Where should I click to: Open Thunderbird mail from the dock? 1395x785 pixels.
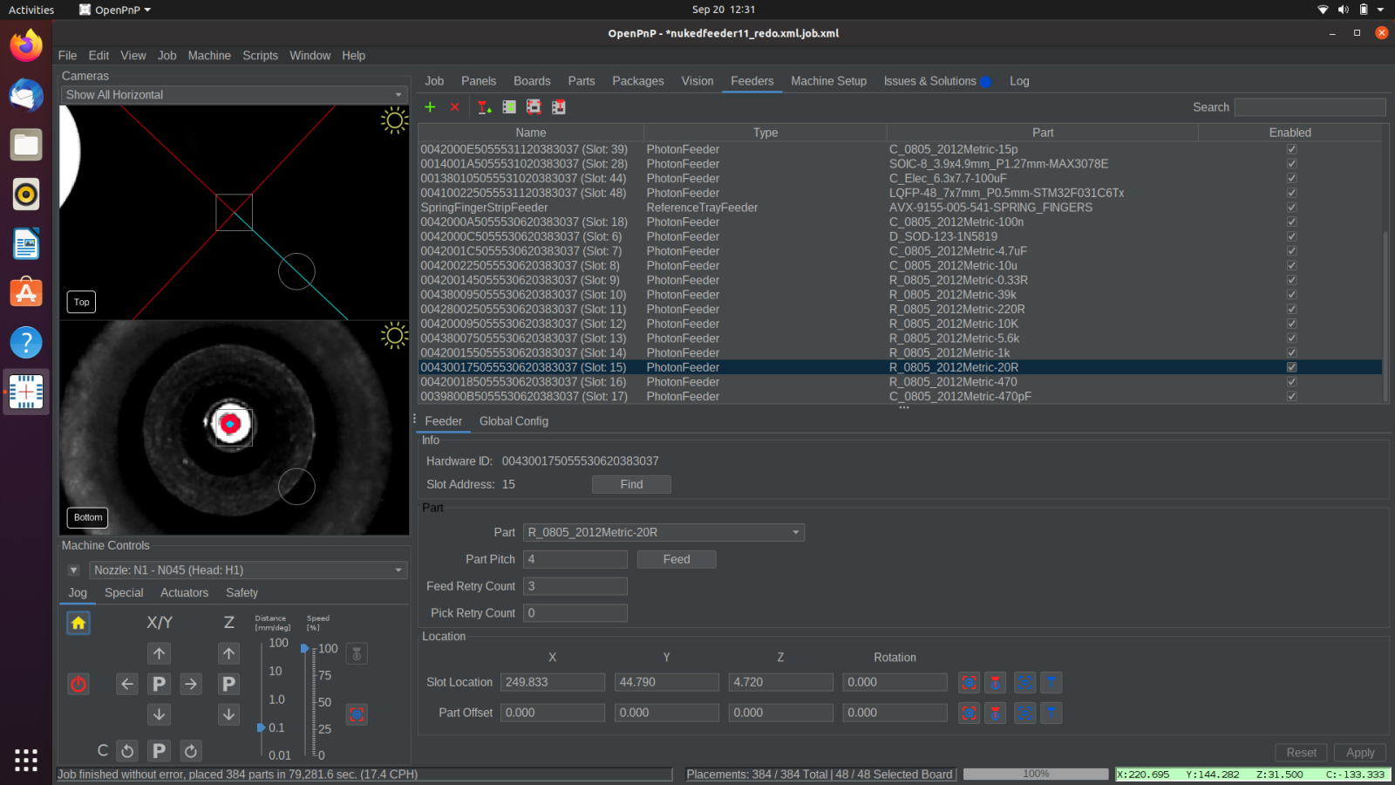26,95
